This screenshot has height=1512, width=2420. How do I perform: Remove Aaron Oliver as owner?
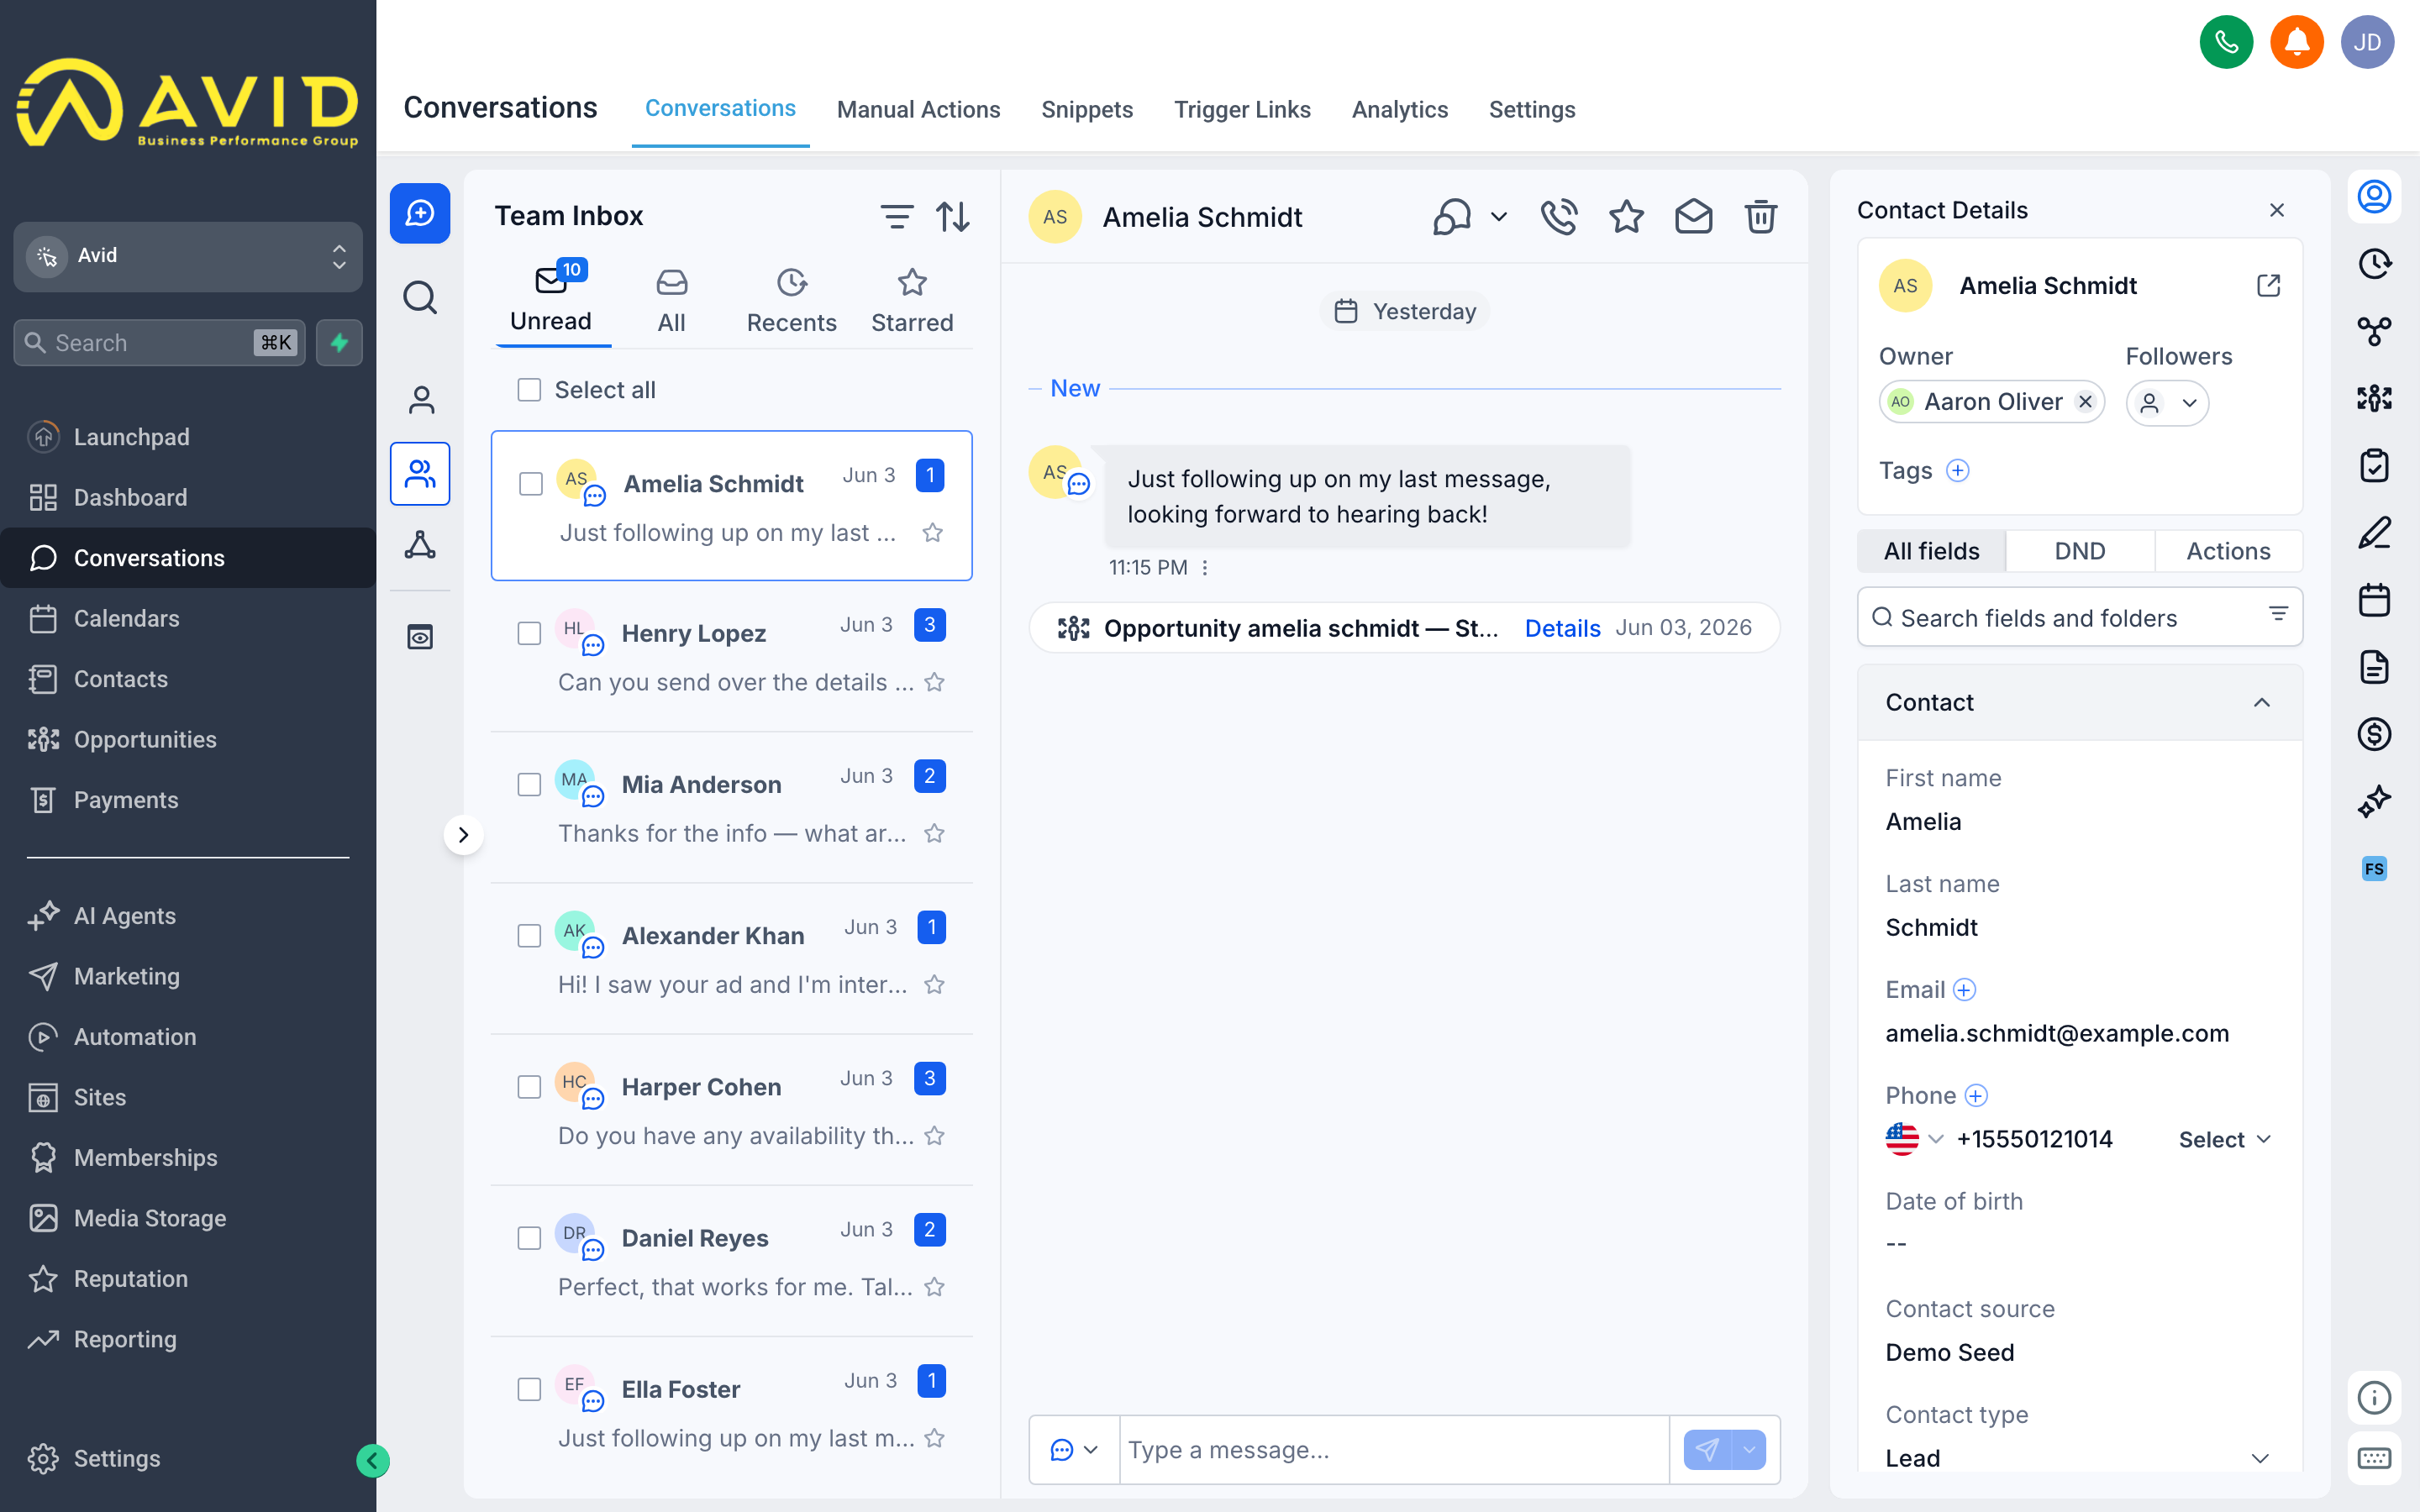(2085, 402)
